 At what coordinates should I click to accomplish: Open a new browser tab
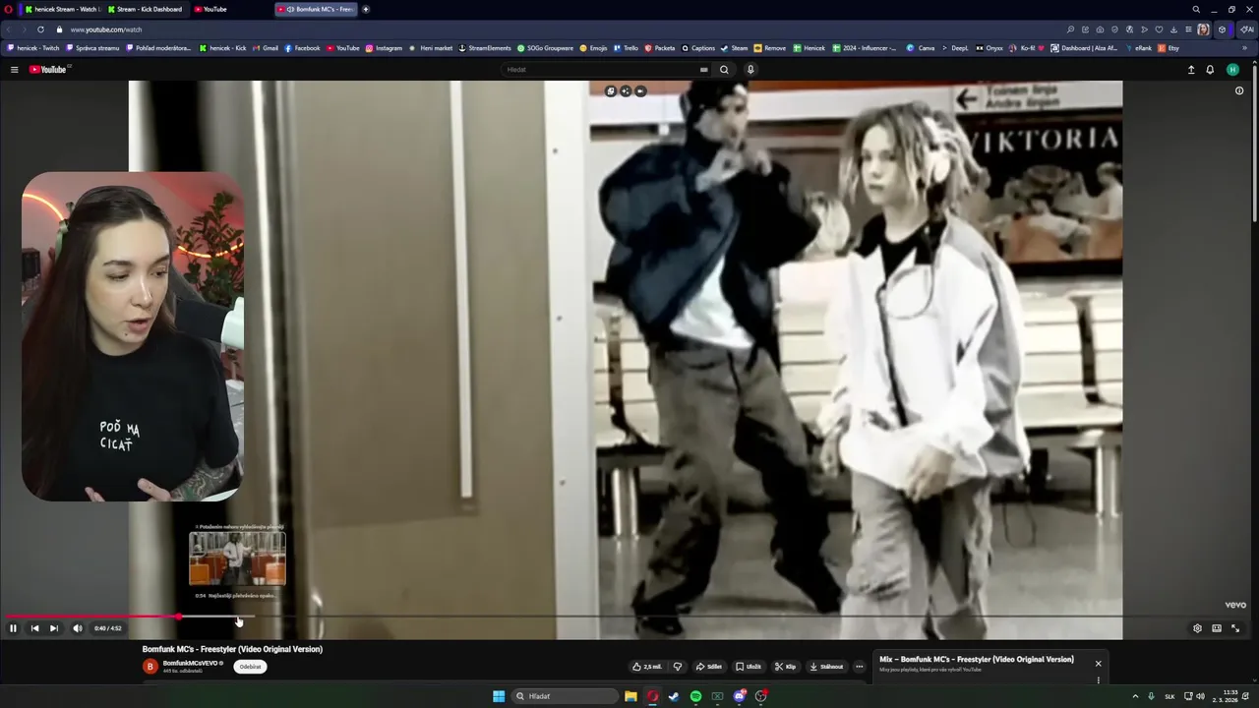click(x=366, y=9)
